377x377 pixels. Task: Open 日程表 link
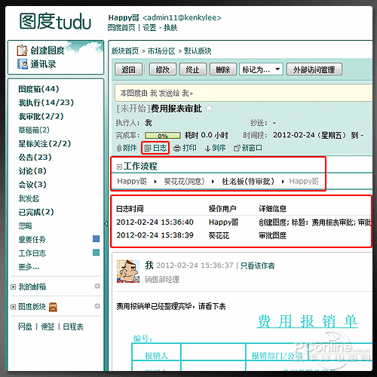73,326
